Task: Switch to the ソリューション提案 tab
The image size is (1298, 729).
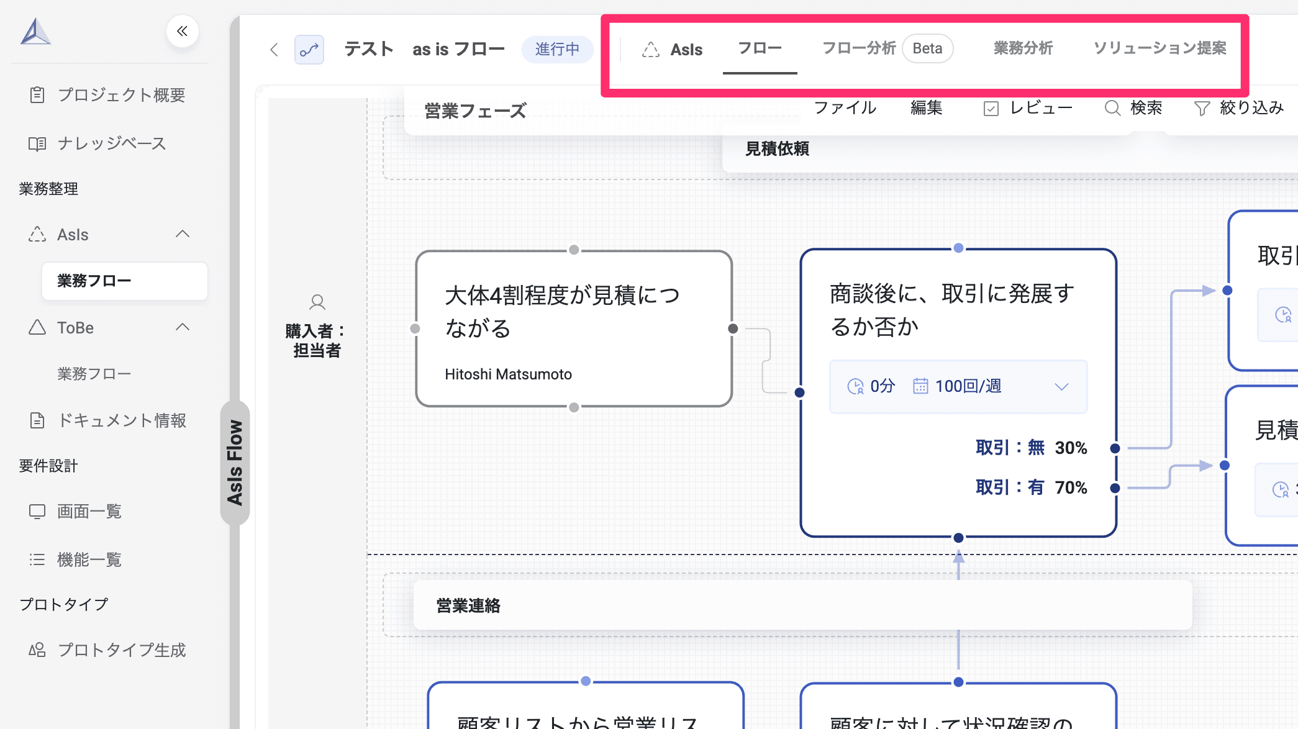Action: pos(1160,48)
